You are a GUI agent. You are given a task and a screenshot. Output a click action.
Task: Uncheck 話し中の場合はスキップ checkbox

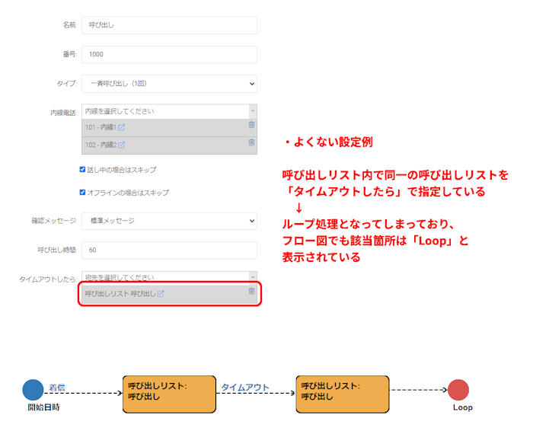[83, 170]
